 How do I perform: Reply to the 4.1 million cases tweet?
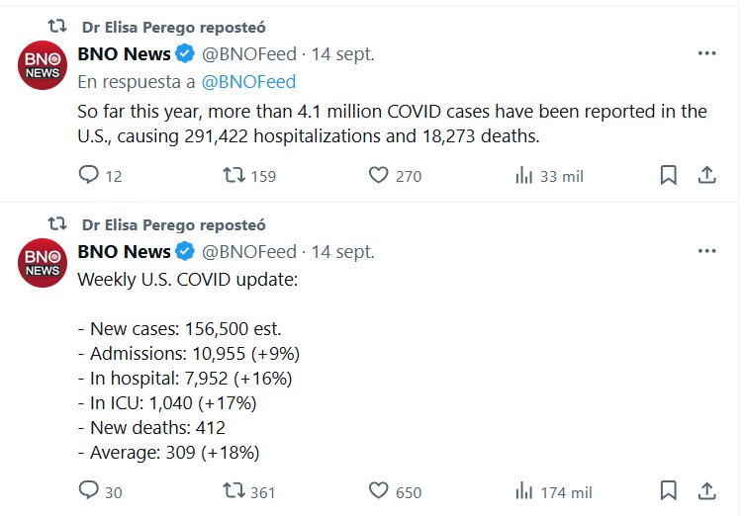tap(89, 176)
